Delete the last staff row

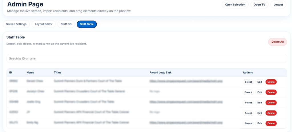point(271,124)
